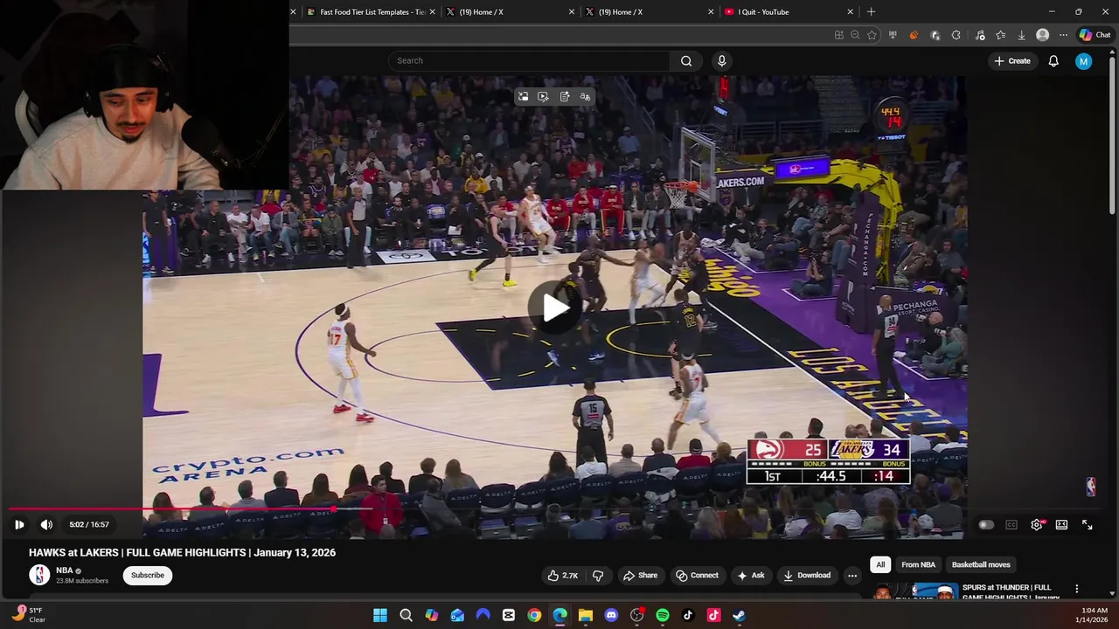Image resolution: width=1119 pixels, height=629 pixels.
Task: Open the YouTube account avatar M menu
Action: pyautogui.click(x=1084, y=61)
